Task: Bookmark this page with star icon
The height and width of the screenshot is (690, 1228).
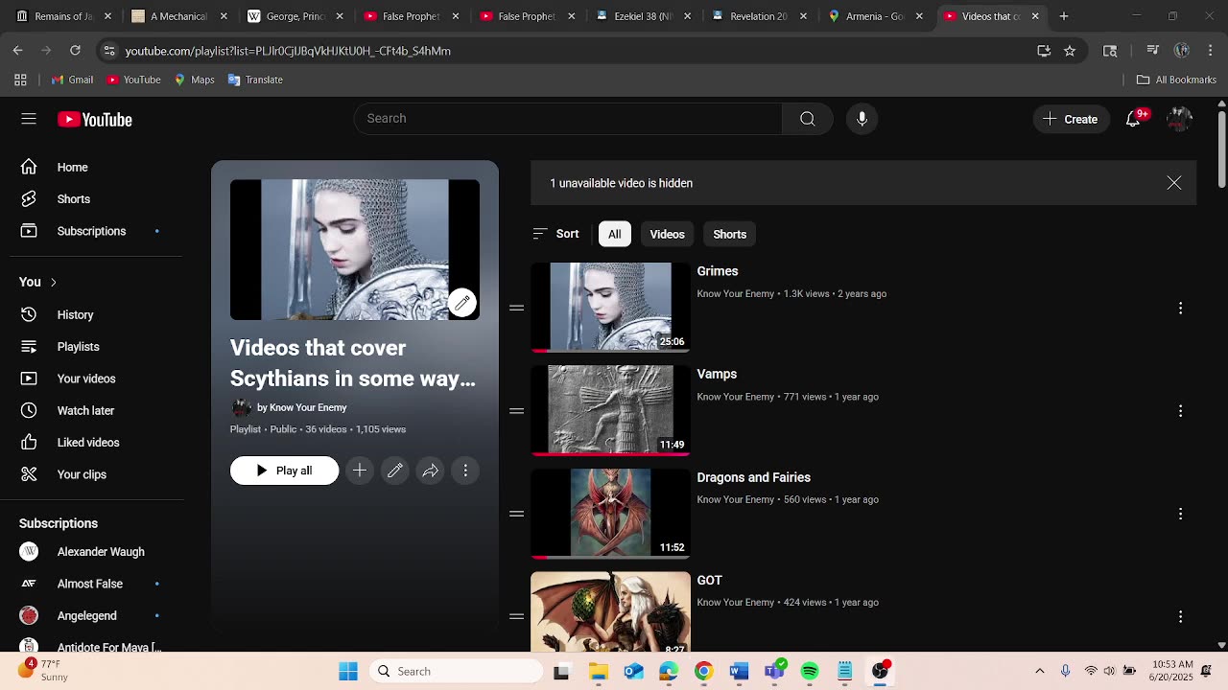Action: click(1070, 51)
